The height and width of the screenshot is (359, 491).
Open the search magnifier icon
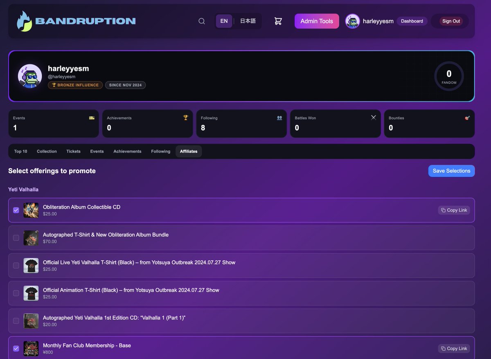click(x=202, y=21)
